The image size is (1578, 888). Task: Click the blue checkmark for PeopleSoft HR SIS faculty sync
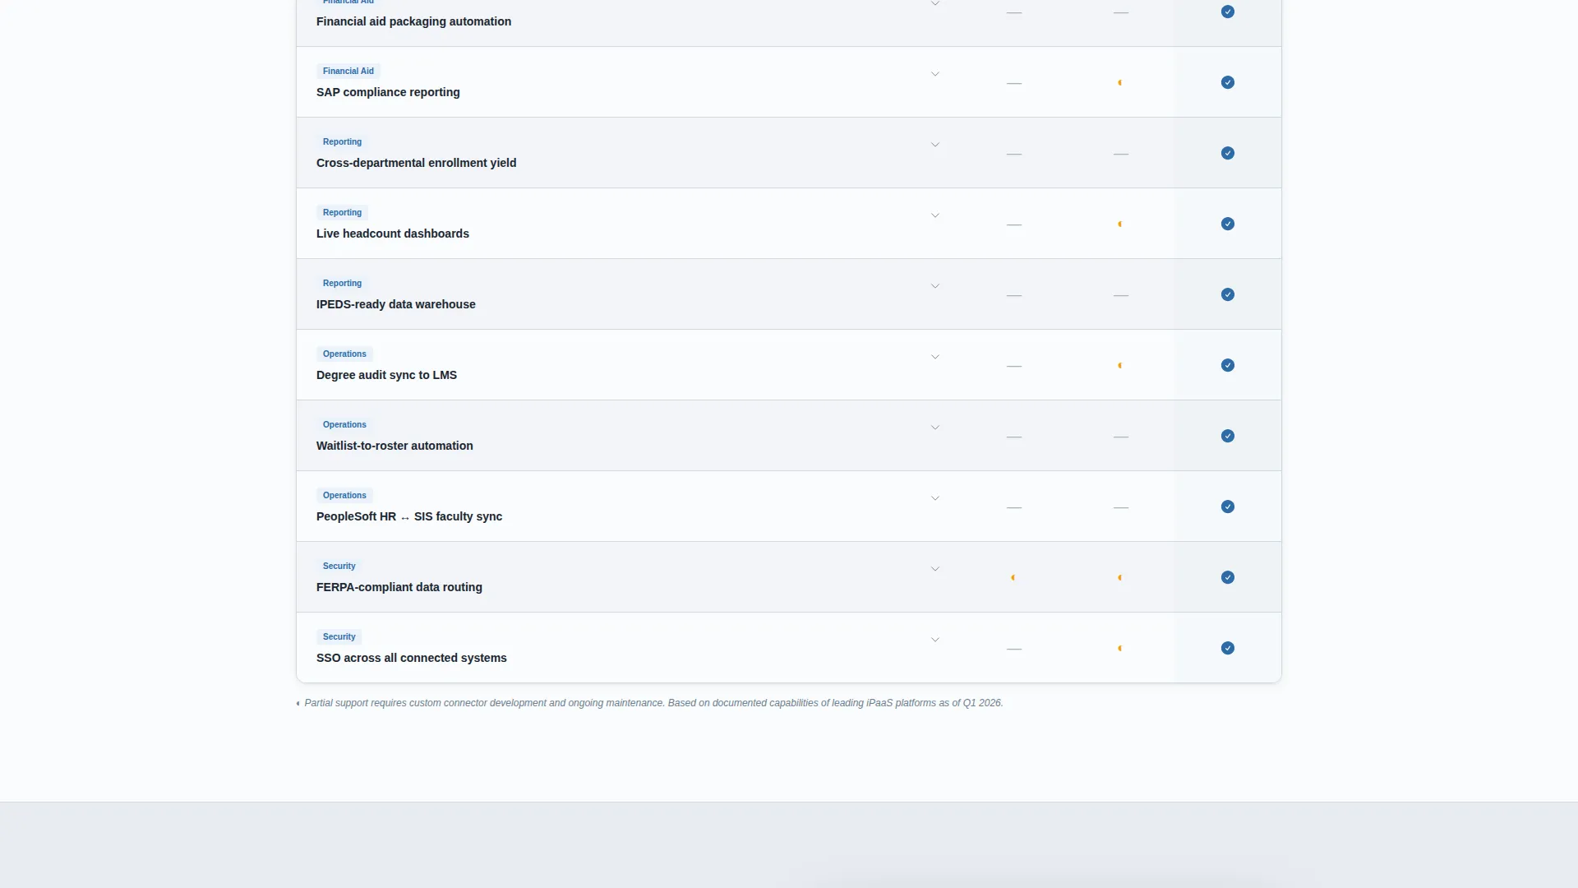pyautogui.click(x=1227, y=506)
